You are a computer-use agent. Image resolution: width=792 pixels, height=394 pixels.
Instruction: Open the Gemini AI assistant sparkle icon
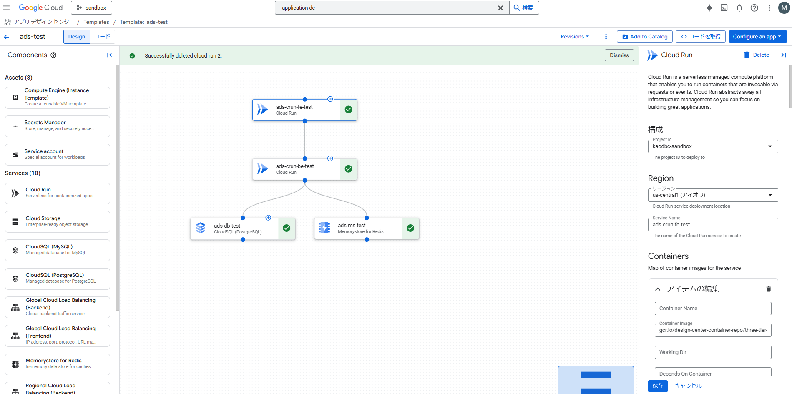[x=709, y=8]
